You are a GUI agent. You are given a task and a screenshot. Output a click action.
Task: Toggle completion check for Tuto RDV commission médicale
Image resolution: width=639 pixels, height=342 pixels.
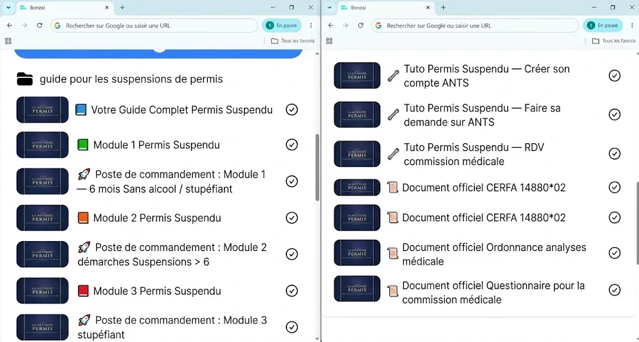tap(614, 154)
